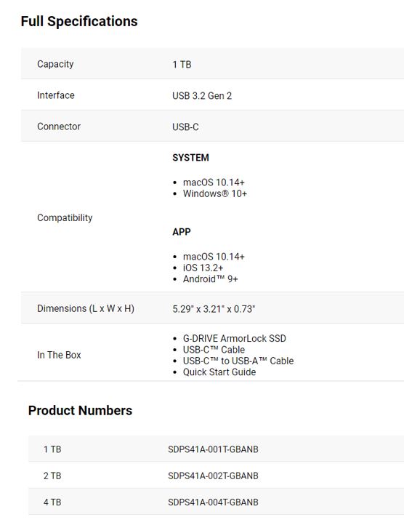Select the Connector row label

pos(59,127)
